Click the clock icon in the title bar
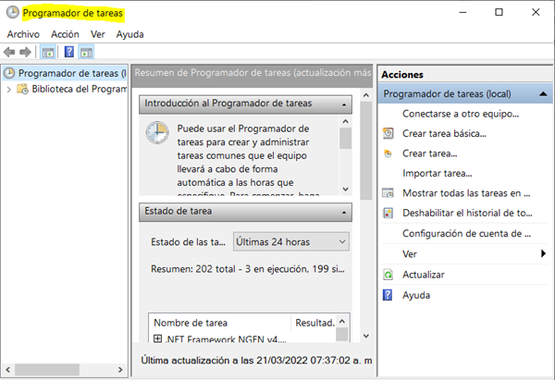 pyautogui.click(x=13, y=12)
